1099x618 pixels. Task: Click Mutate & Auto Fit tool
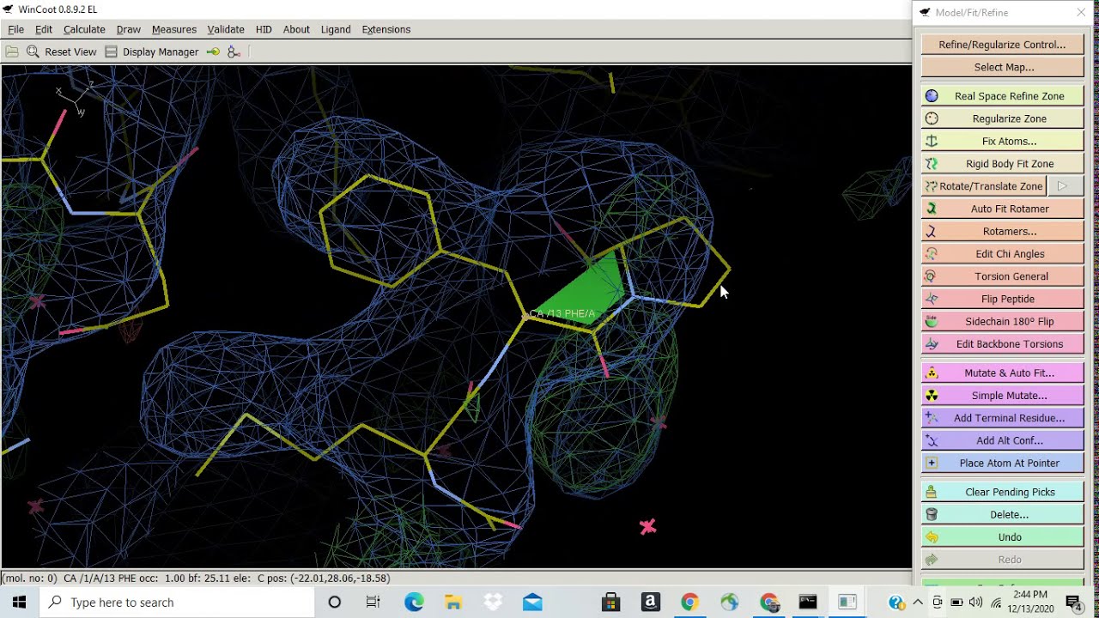1002,373
